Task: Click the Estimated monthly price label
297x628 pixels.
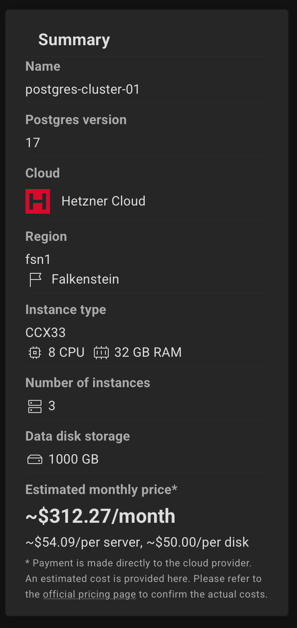Action: coord(101,489)
